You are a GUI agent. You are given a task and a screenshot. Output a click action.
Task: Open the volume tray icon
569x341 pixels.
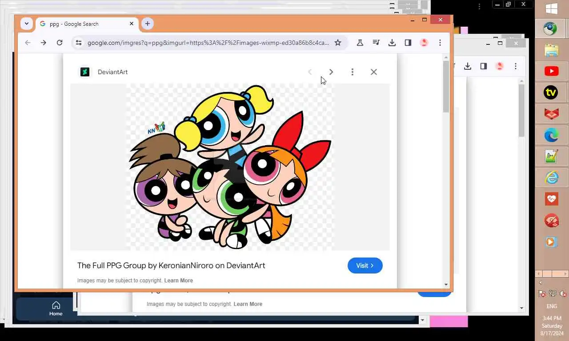[563, 293]
